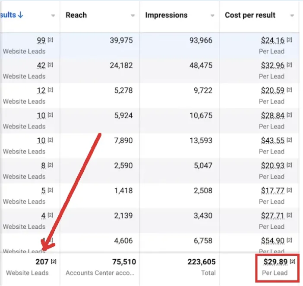
Task: Click the 223,605 total impressions cell
Action: [x=202, y=261]
